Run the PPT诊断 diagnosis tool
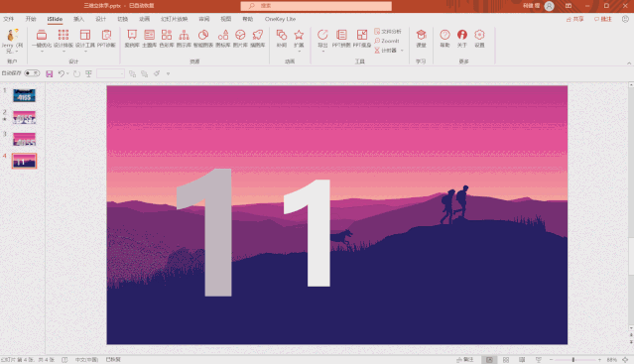This screenshot has height=364, width=634. click(106, 39)
